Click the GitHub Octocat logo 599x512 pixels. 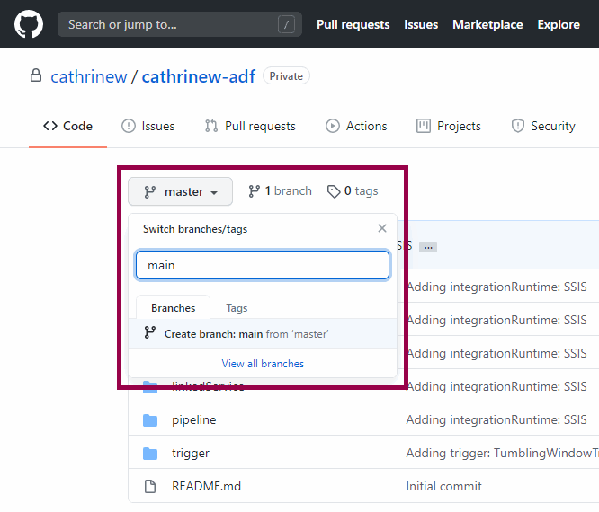point(29,24)
